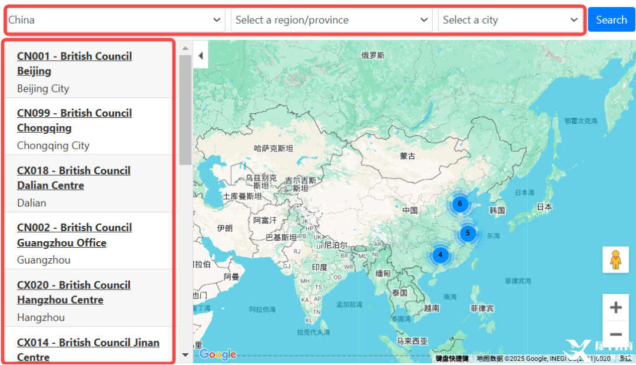This screenshot has height=365, width=636.
Task: Select the Street View pegman icon
Action: pos(615,259)
